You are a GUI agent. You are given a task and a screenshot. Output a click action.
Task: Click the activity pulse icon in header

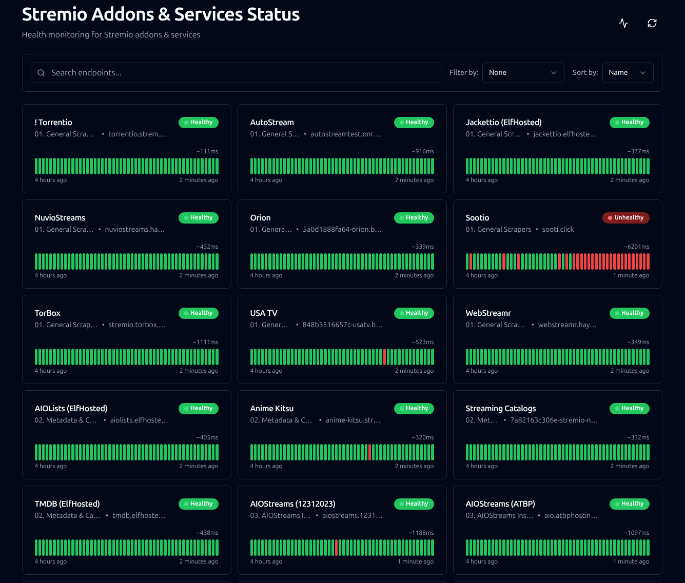[x=623, y=23]
